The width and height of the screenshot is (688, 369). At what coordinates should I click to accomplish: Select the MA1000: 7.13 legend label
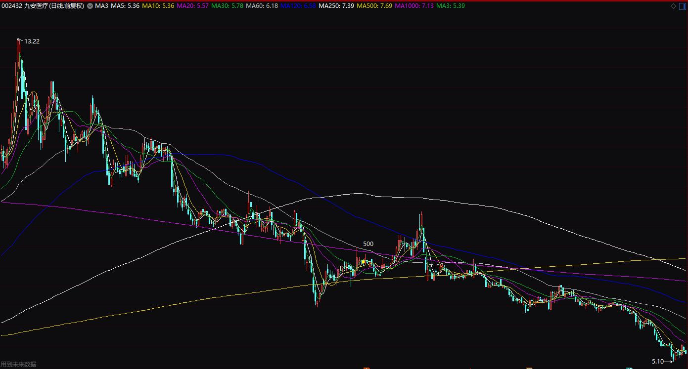[x=414, y=6]
